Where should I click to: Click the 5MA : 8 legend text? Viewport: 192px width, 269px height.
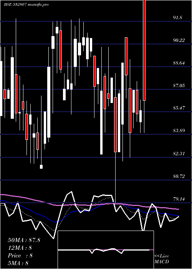[x=18, y=263]
